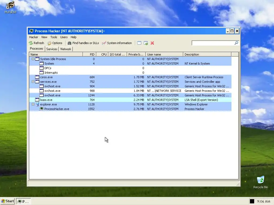Image resolution: width=274 pixels, height=205 pixels.
Task: Click the Refresh toolbar icon
Action: pos(31,43)
